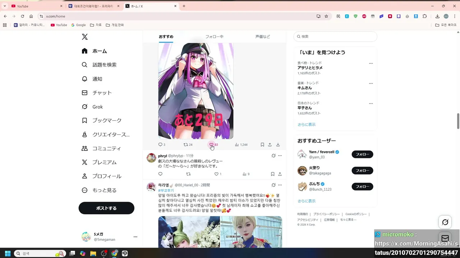
Task: Expand もっと見る footer link
Action: pos(348,220)
